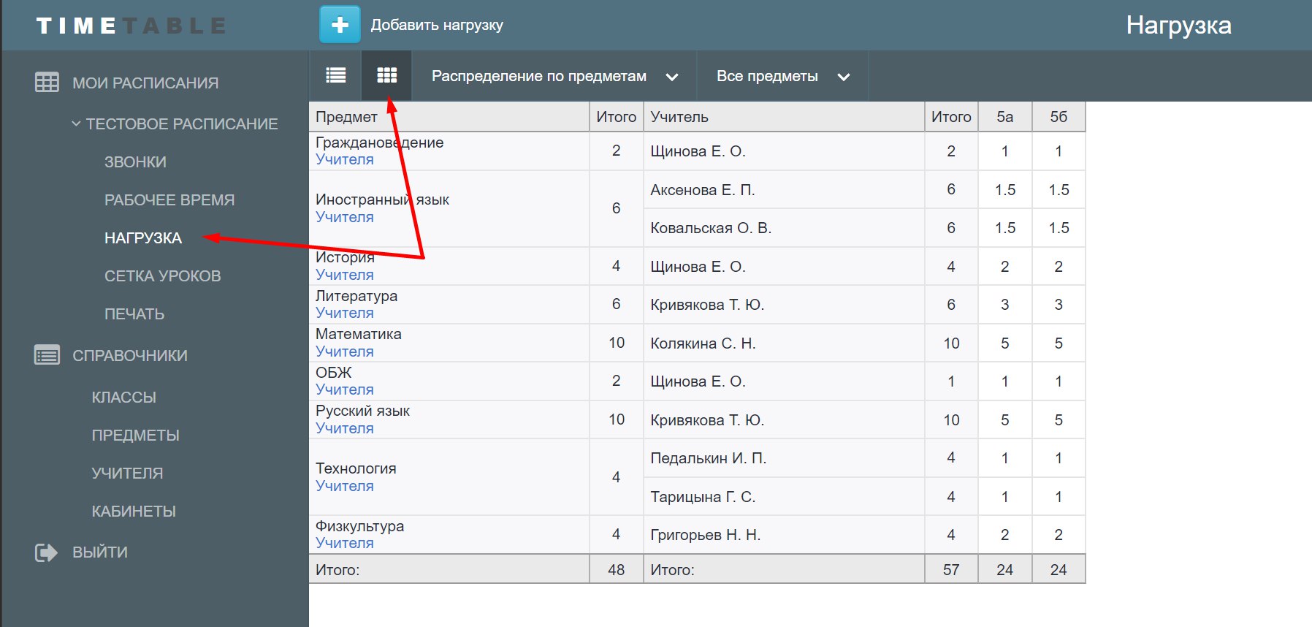This screenshot has height=627, width=1312.
Task: Click Щинова Е. О. in История row
Action: [698, 267]
